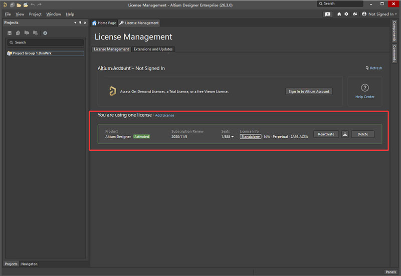Click the Close Project Documents icon in Projects panel

coord(35,33)
